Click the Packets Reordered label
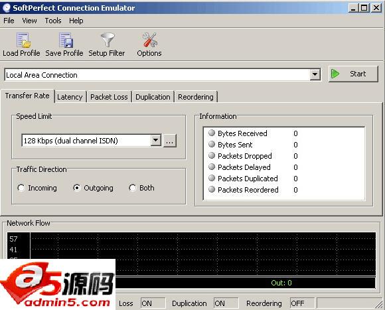This screenshot has height=310, width=385. pyautogui.click(x=248, y=190)
